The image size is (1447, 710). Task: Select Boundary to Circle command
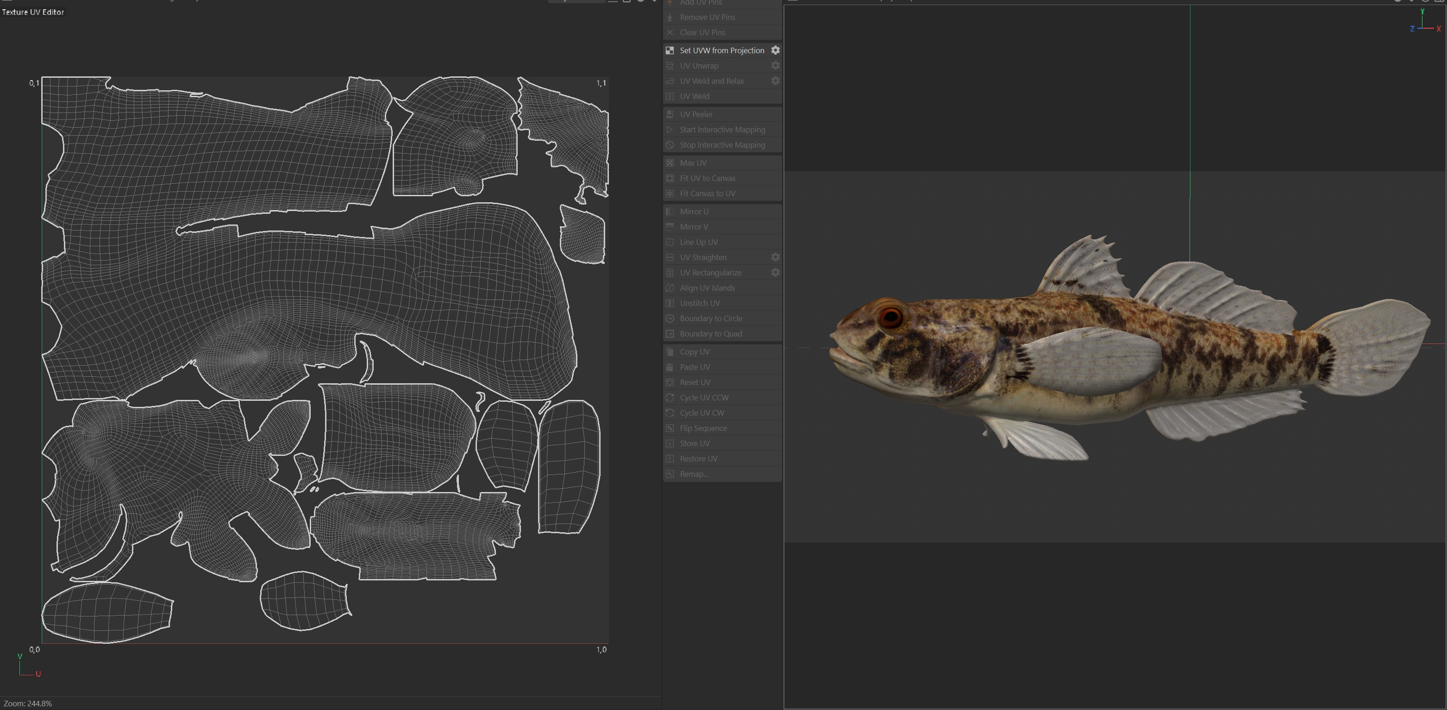click(711, 318)
